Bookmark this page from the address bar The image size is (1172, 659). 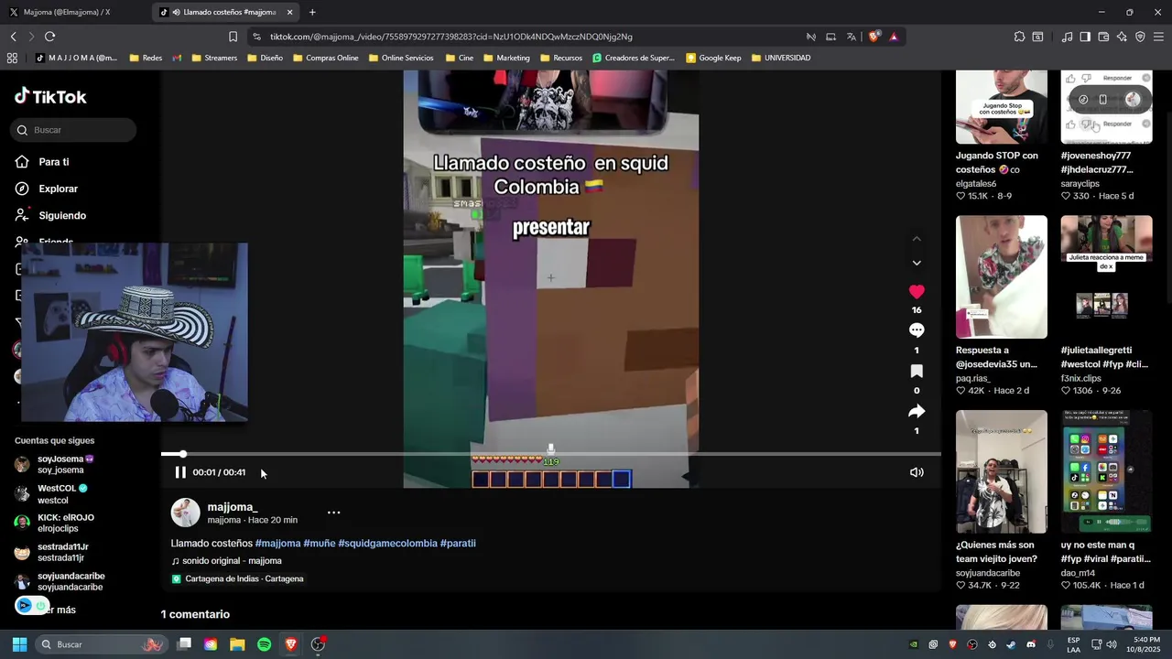pos(233,37)
